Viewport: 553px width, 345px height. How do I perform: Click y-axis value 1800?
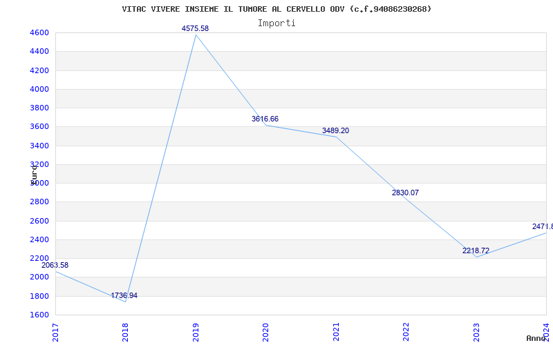[x=39, y=296]
